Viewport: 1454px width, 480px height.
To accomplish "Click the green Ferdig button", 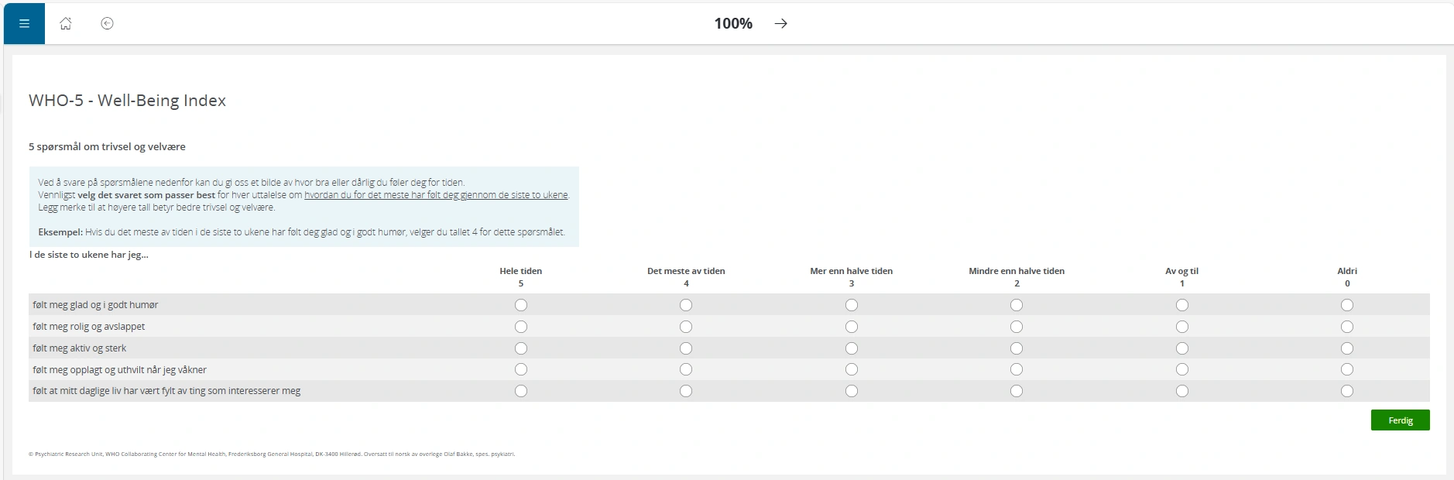I will click(x=1400, y=420).
